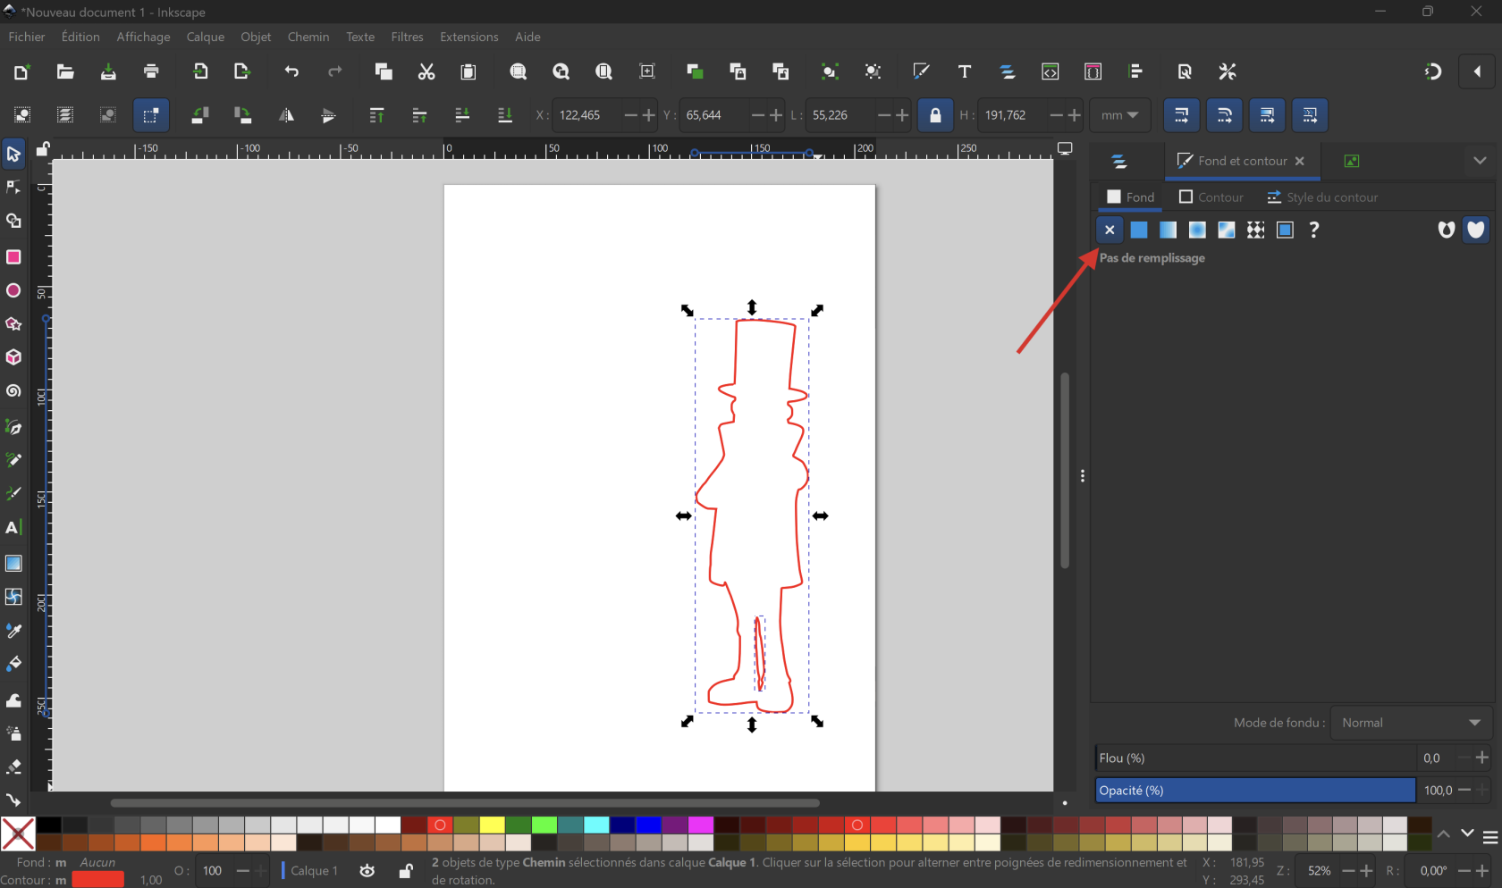This screenshot has width=1502, height=888.
Task: Click the Flat color fill icon
Action: pyautogui.click(x=1138, y=230)
